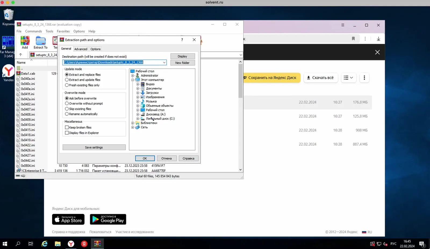The image size is (430, 249).
Task: Click the browser bookmark icon
Action: [353, 39]
